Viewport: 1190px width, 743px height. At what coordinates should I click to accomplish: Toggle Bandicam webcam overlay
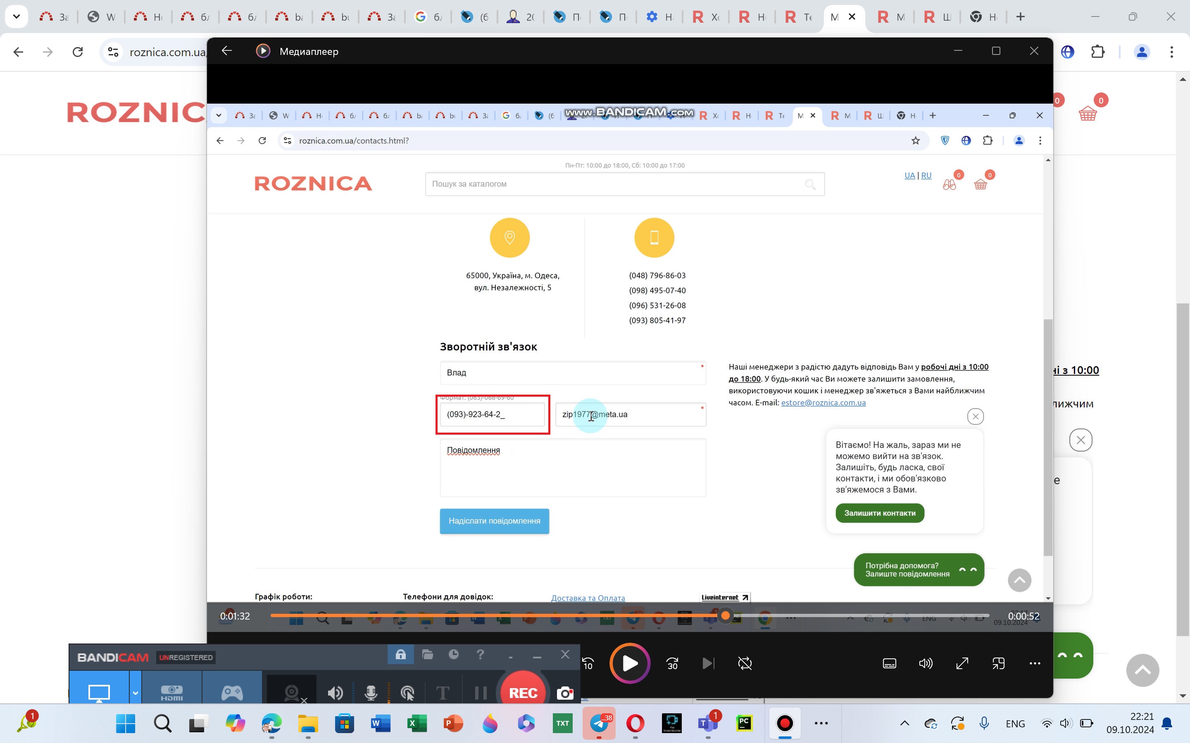click(x=292, y=692)
